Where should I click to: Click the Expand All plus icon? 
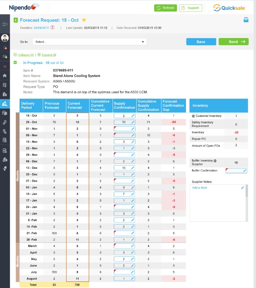pos(39,55)
